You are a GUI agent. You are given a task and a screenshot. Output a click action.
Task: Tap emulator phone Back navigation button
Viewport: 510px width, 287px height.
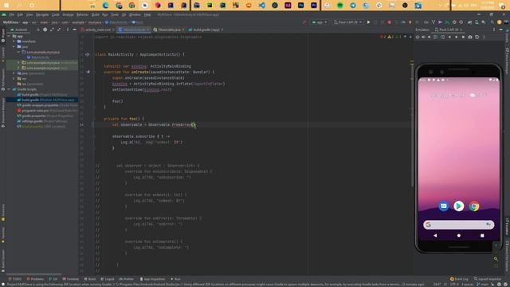435,235
